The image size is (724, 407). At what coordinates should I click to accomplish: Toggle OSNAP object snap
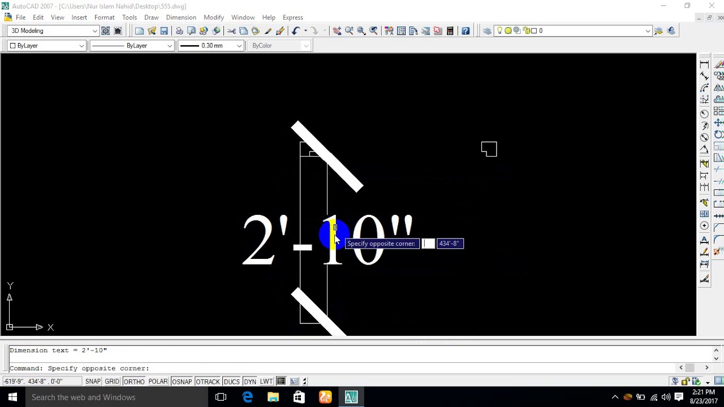[182, 382]
